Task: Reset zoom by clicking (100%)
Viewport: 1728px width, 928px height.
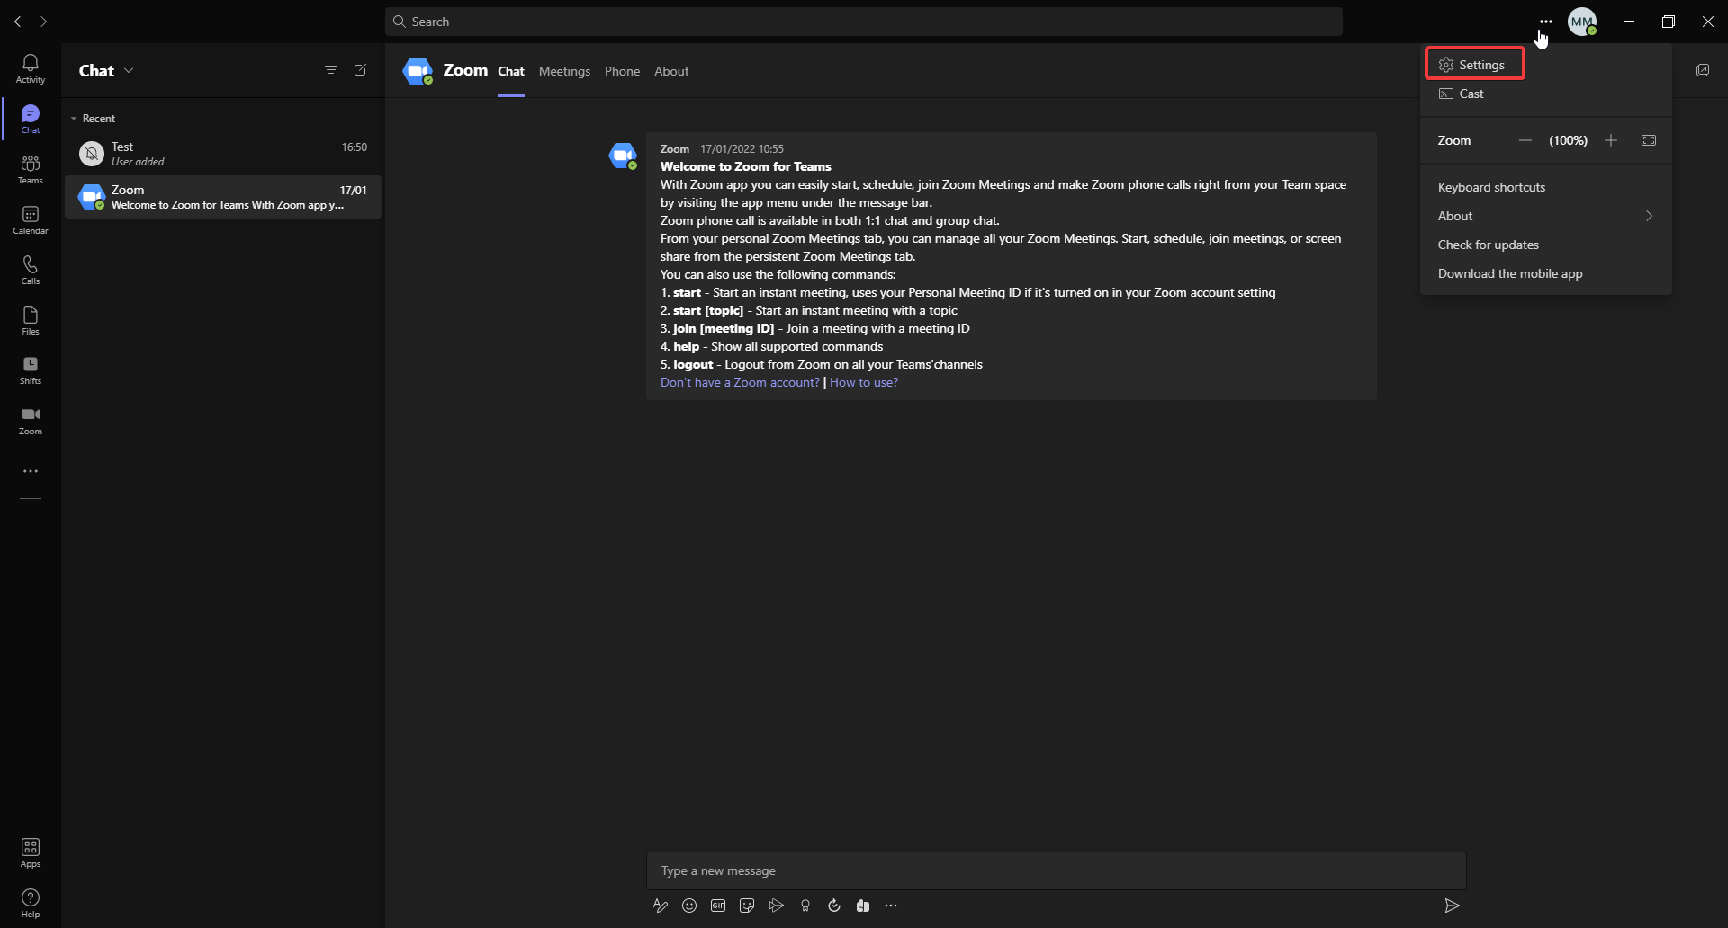Action: tap(1568, 140)
